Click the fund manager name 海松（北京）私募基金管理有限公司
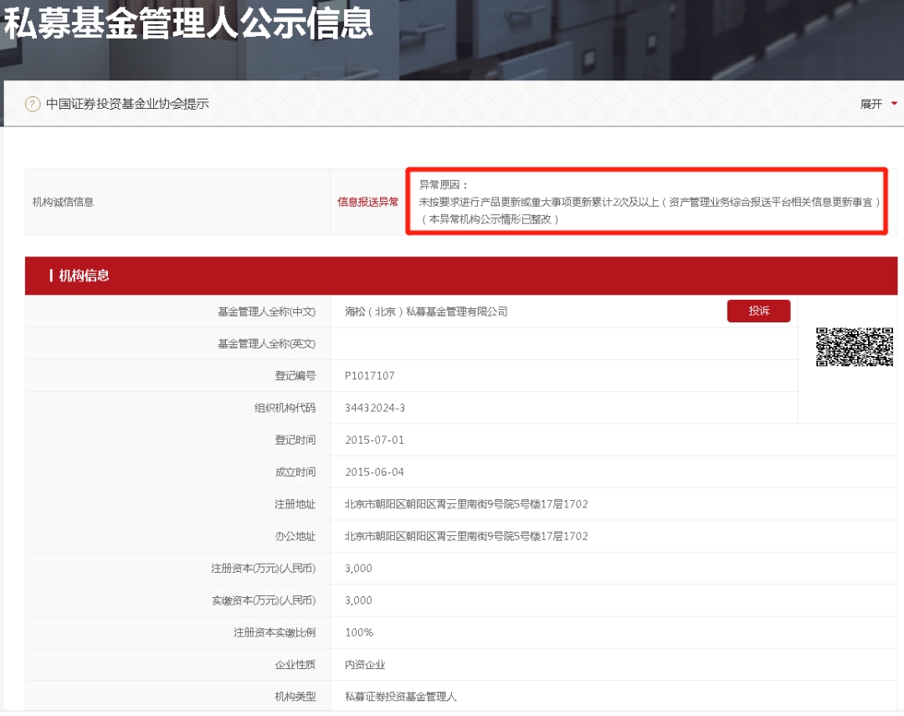 coord(426,312)
